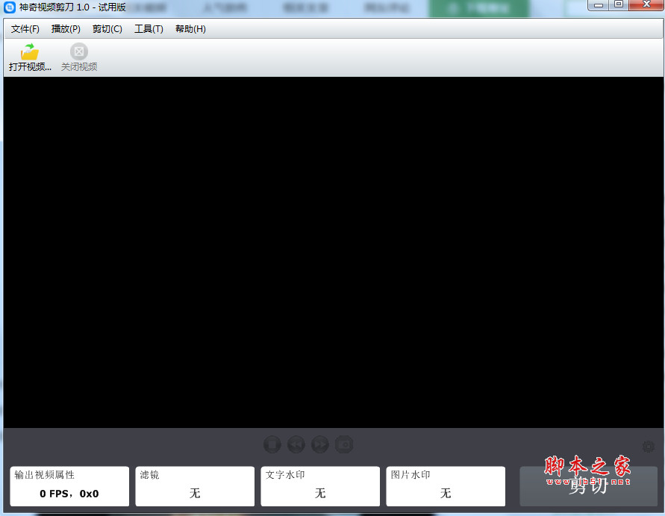Open the 文字水印 text watermark panel
This screenshot has width=665, height=516.
pos(319,486)
